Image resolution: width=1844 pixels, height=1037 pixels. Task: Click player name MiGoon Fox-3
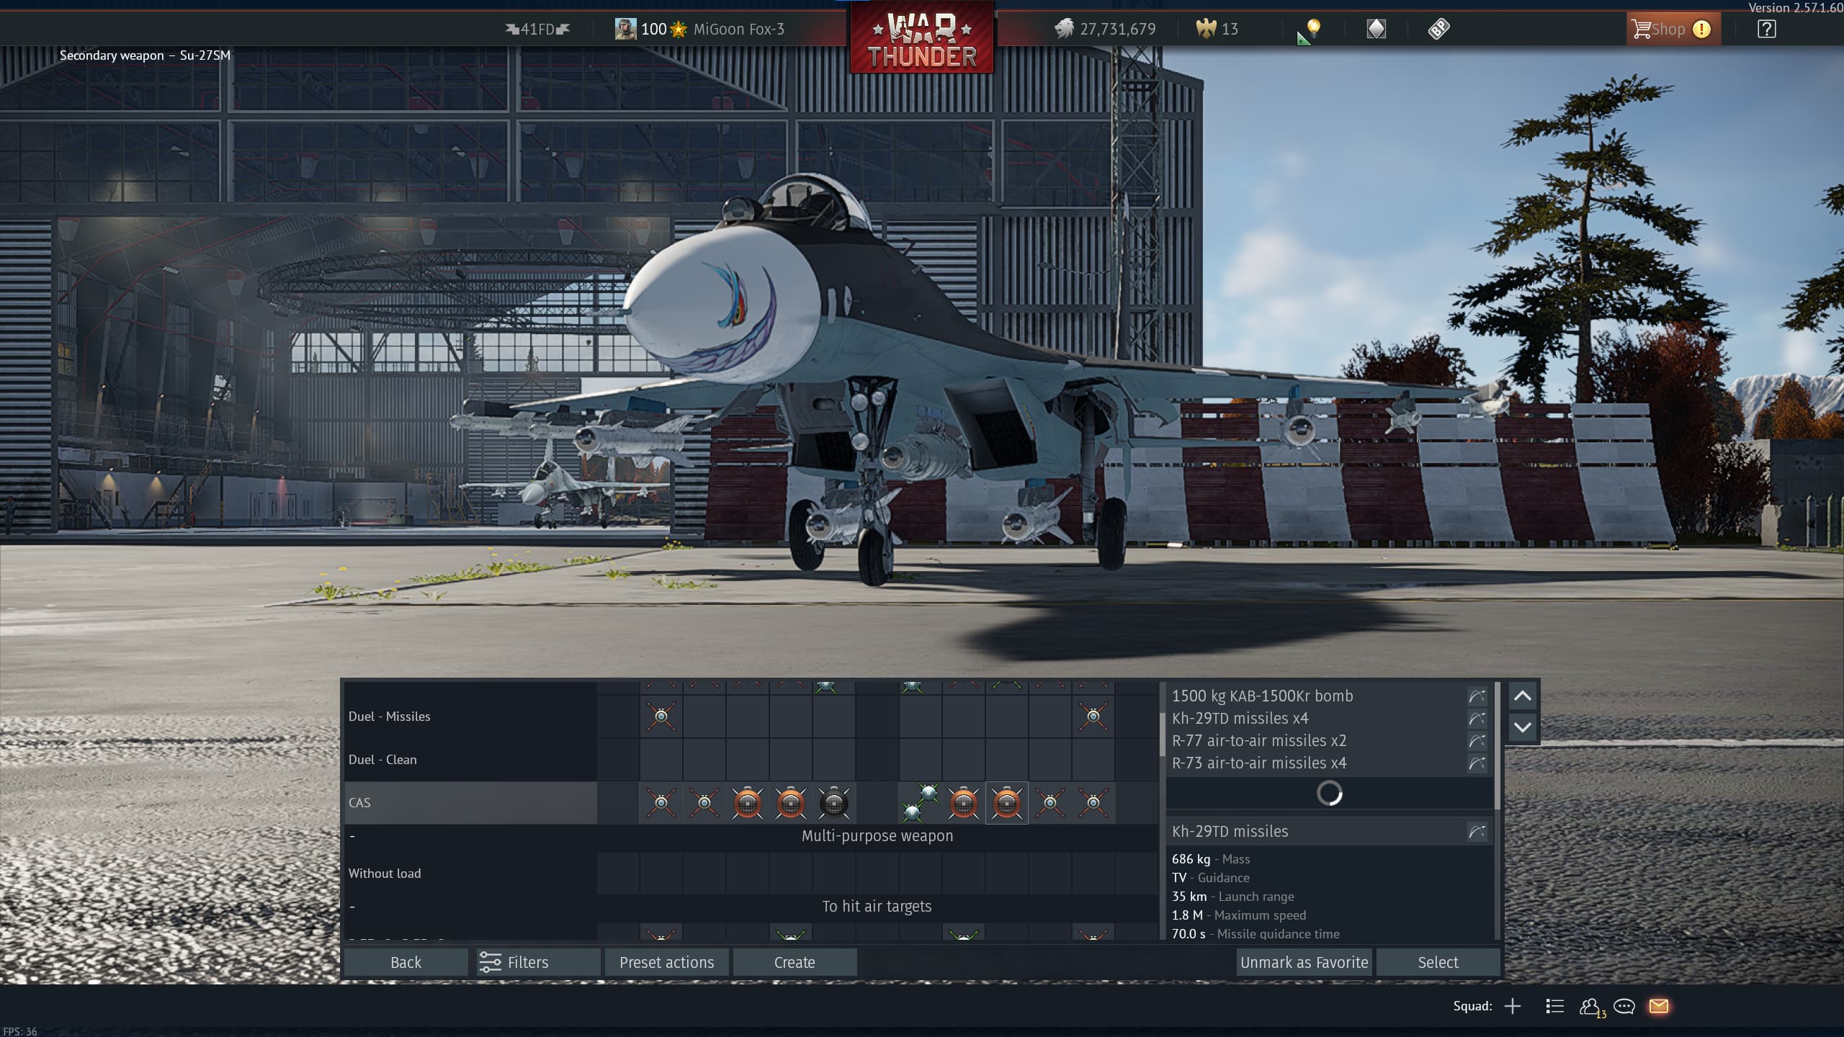click(738, 29)
